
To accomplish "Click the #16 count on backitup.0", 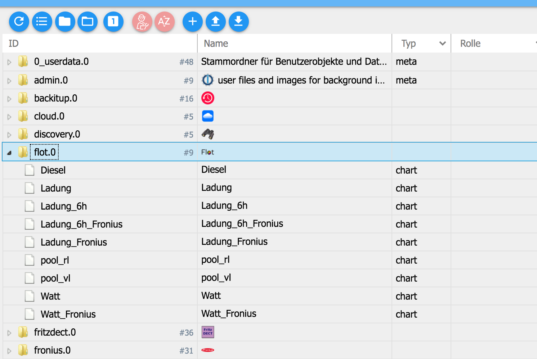I will 186,99.
